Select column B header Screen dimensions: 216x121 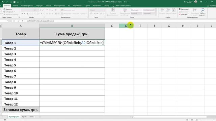(x=72, y=26)
